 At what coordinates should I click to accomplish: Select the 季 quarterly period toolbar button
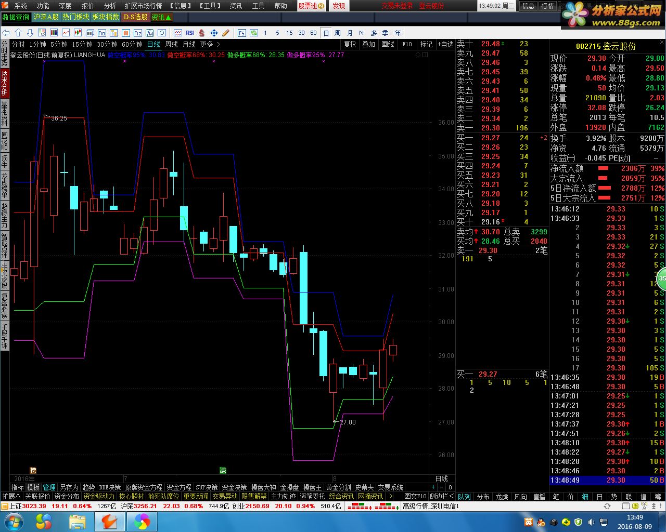tap(386, 33)
